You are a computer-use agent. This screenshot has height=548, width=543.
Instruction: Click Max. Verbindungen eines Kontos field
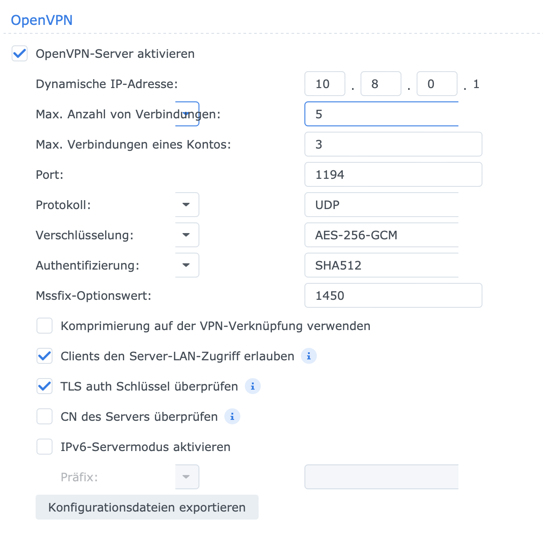tap(393, 145)
